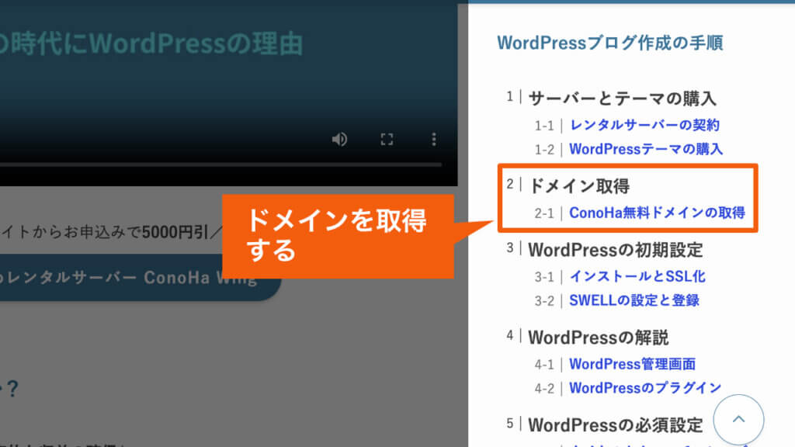Open the video's three-dot options menu
Image resolution: width=795 pixels, height=447 pixels.
pos(434,140)
